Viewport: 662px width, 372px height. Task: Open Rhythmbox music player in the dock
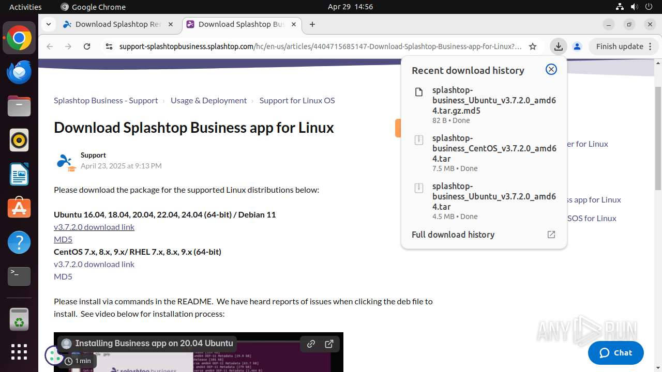19,140
